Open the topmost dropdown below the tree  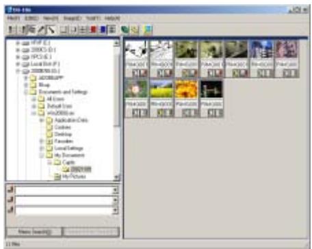(116, 189)
